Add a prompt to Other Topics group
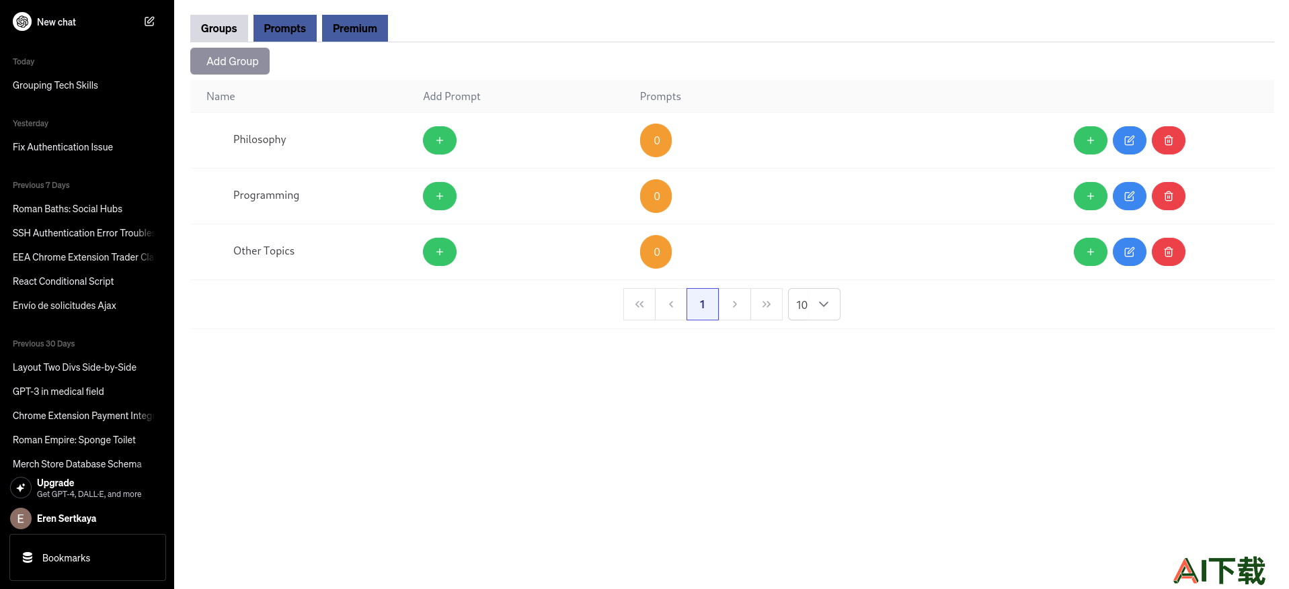This screenshot has height=589, width=1289. [x=440, y=252]
